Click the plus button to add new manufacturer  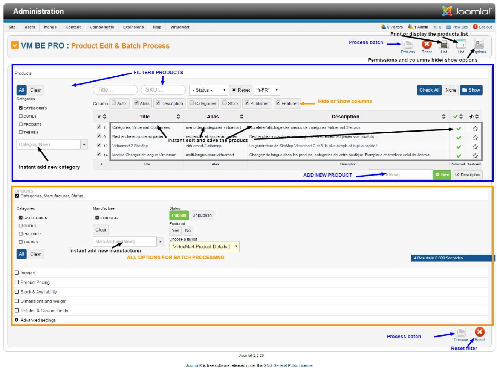coord(161,241)
